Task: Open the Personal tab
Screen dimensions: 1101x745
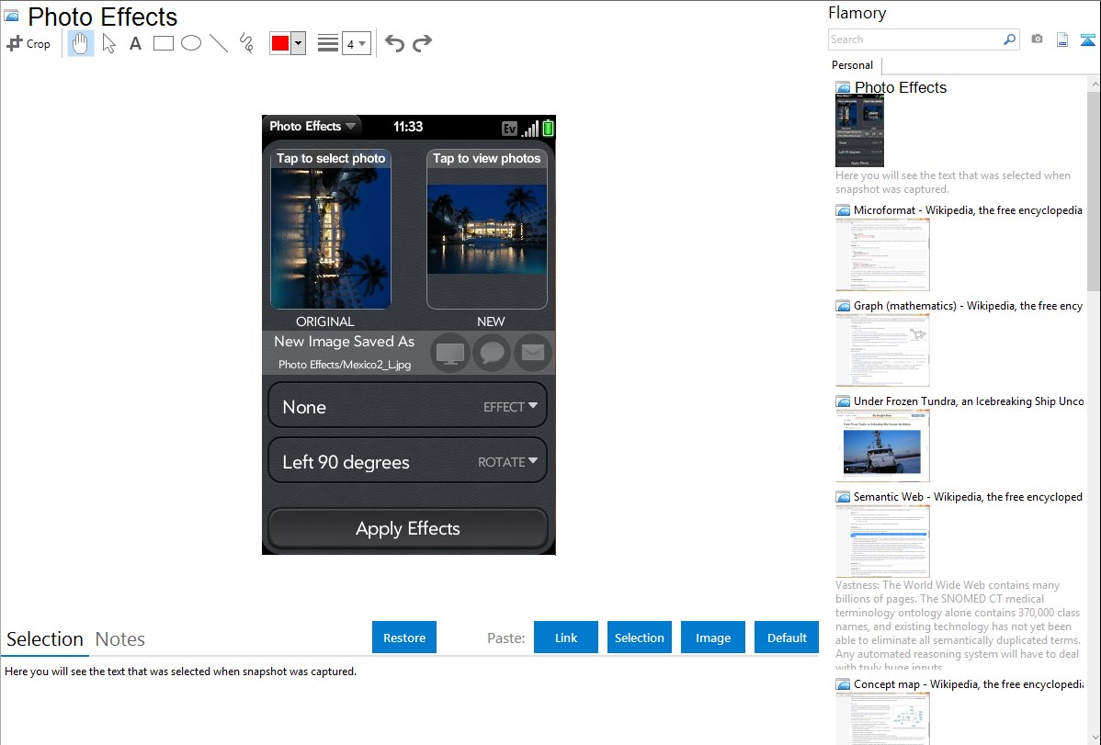Action: [852, 65]
